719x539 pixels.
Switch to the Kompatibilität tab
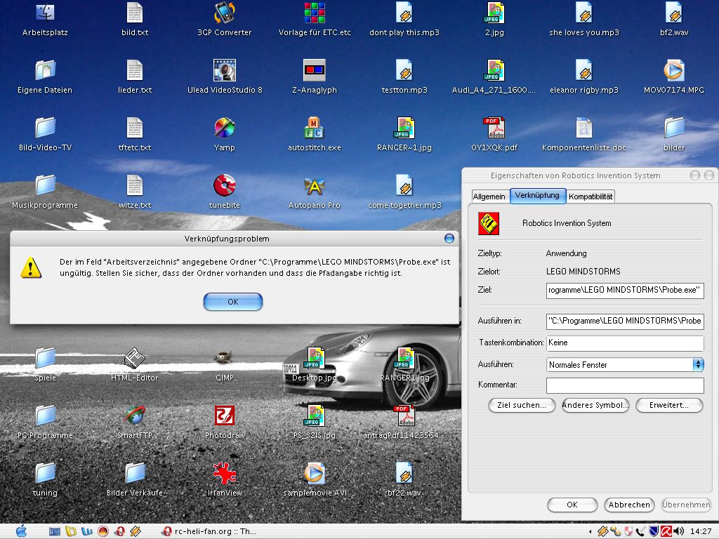click(x=591, y=197)
